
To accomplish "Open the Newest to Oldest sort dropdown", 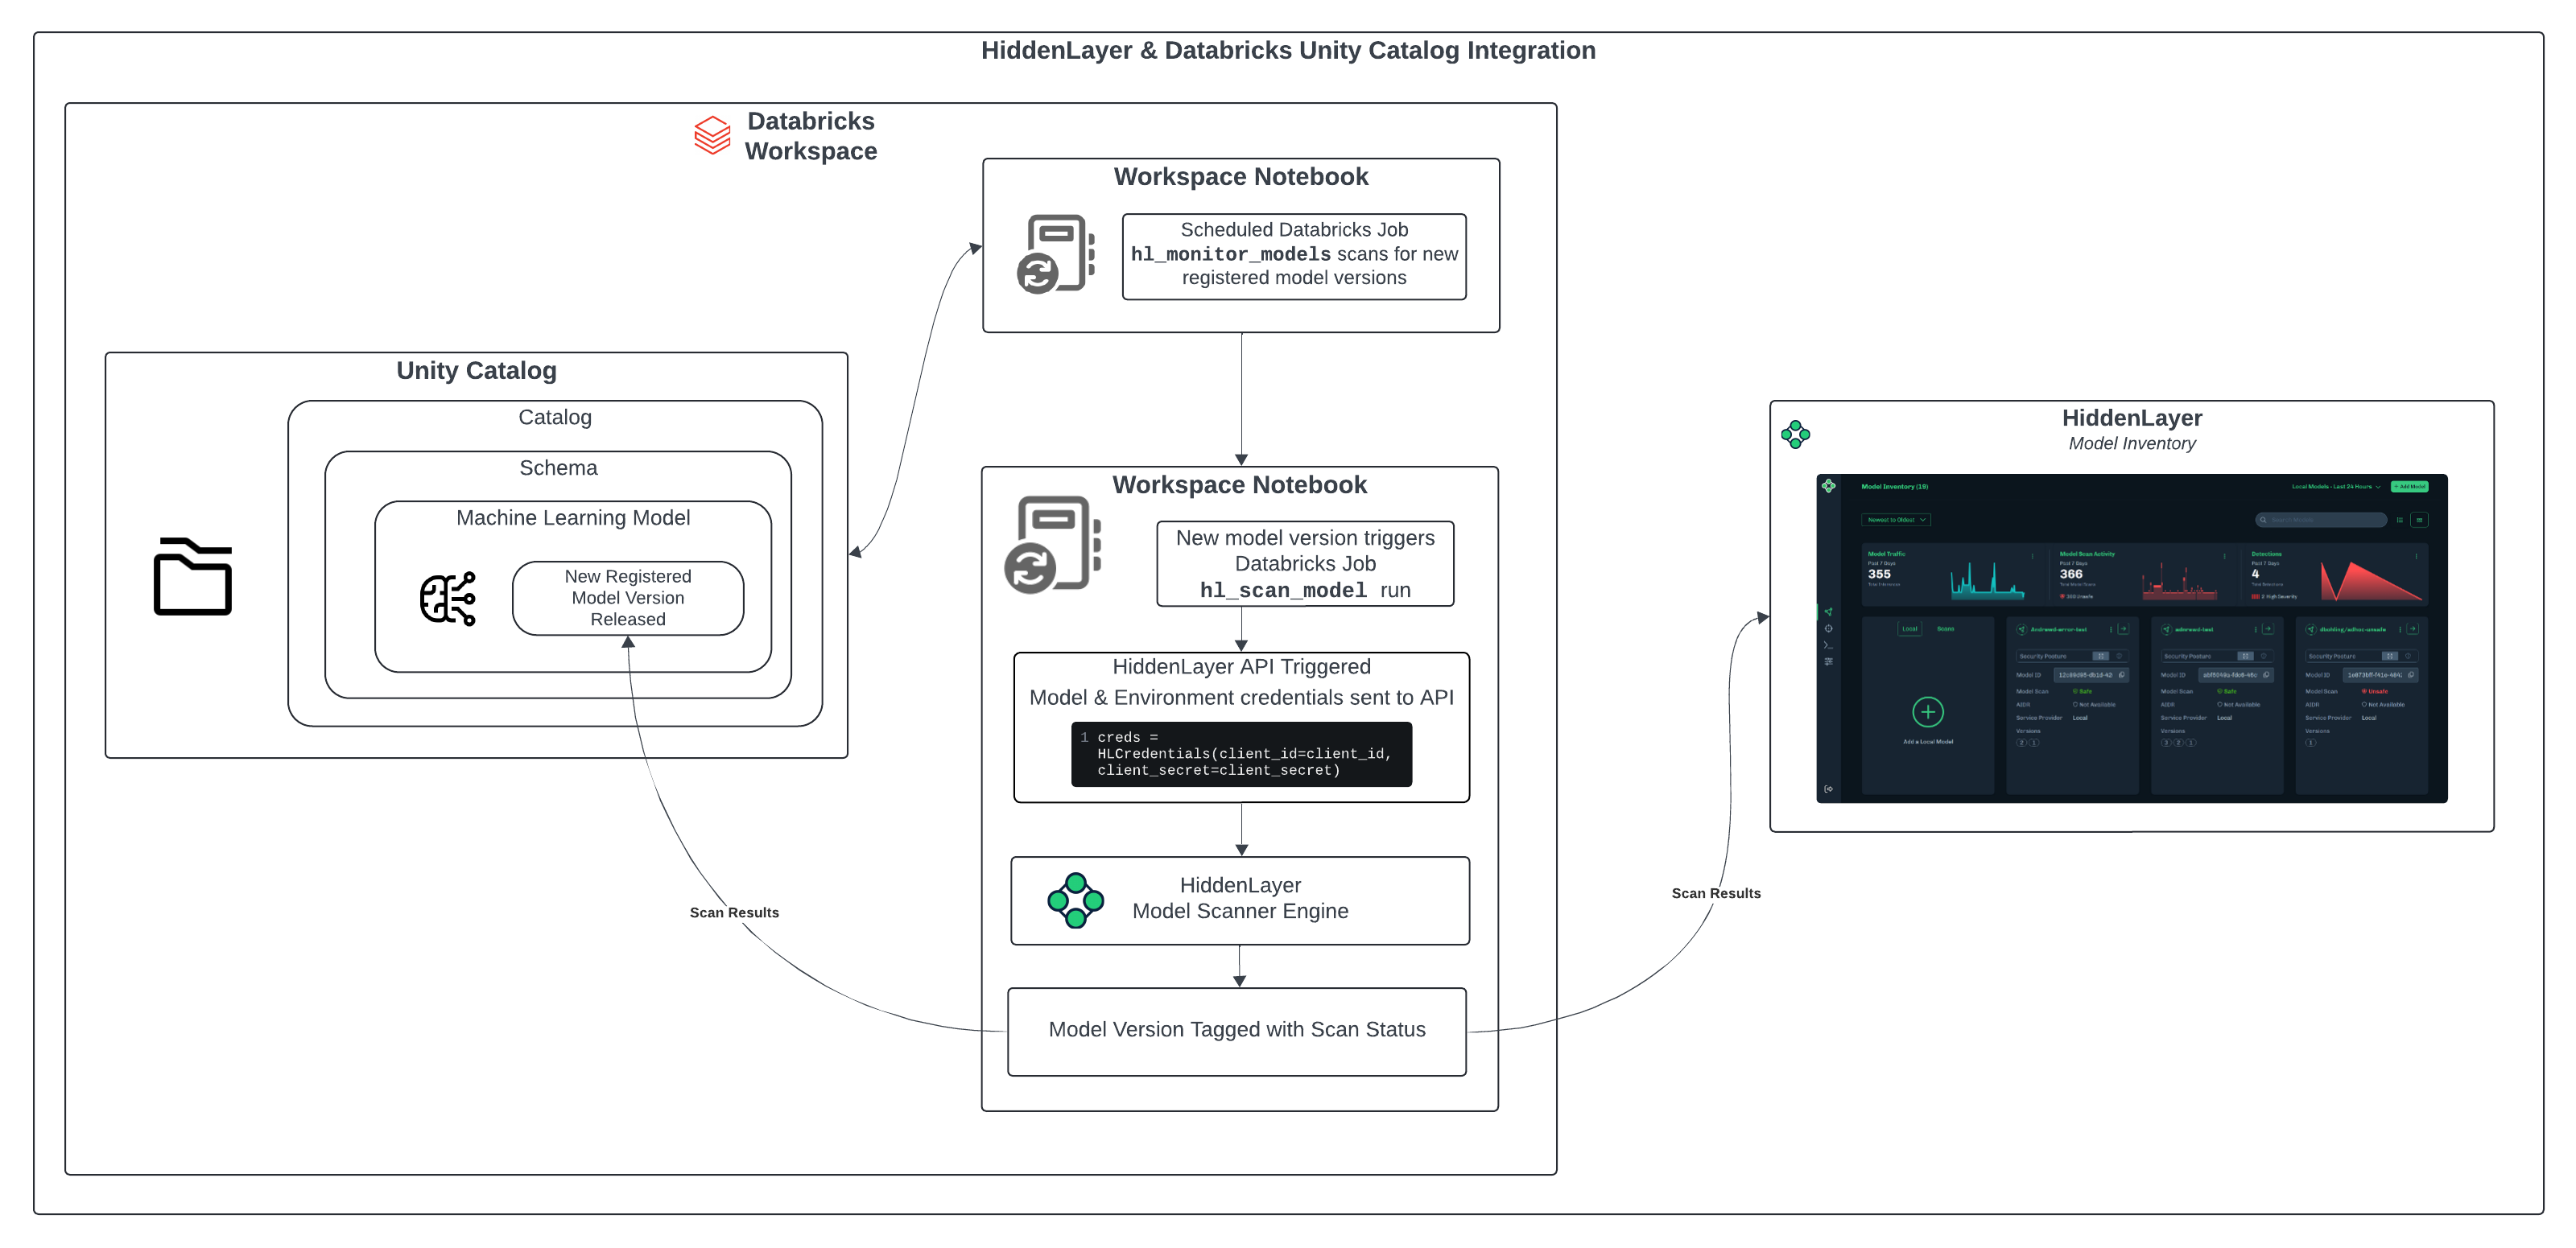I will pos(1897,521).
